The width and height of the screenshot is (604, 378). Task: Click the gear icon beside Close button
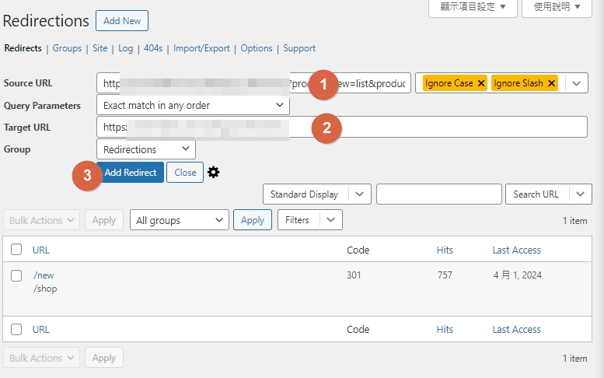pyautogui.click(x=214, y=172)
